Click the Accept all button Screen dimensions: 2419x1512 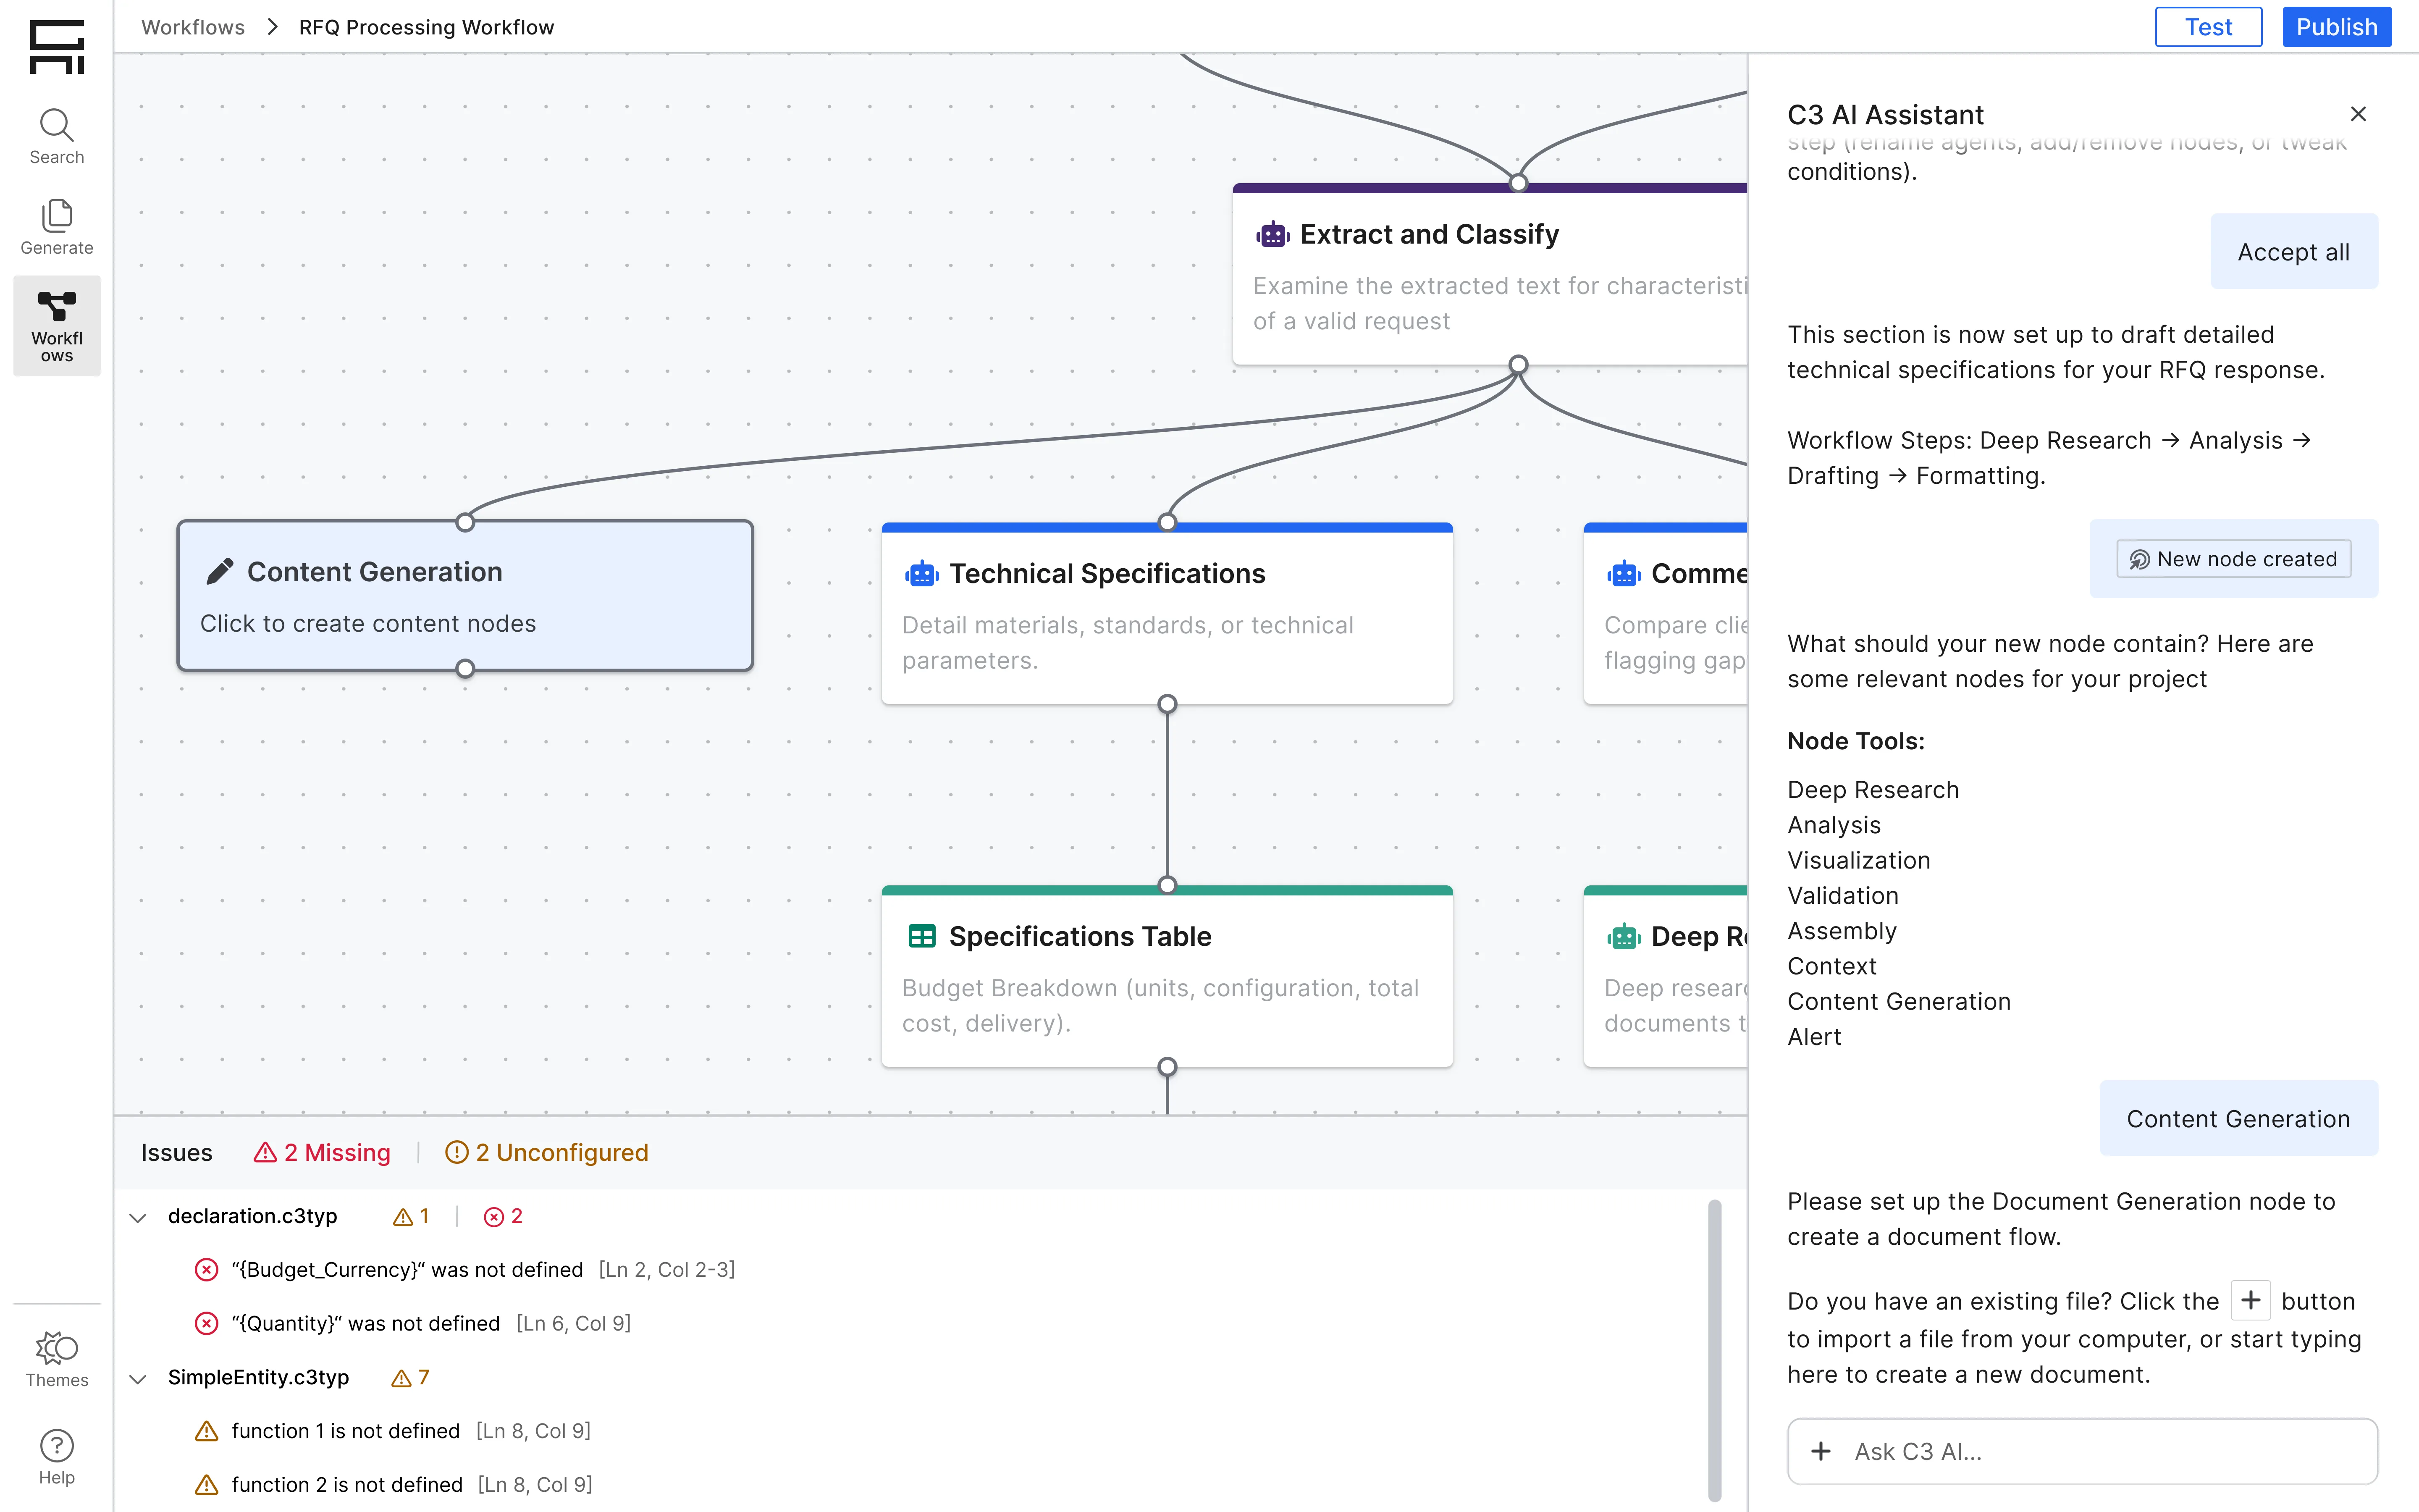click(2293, 252)
